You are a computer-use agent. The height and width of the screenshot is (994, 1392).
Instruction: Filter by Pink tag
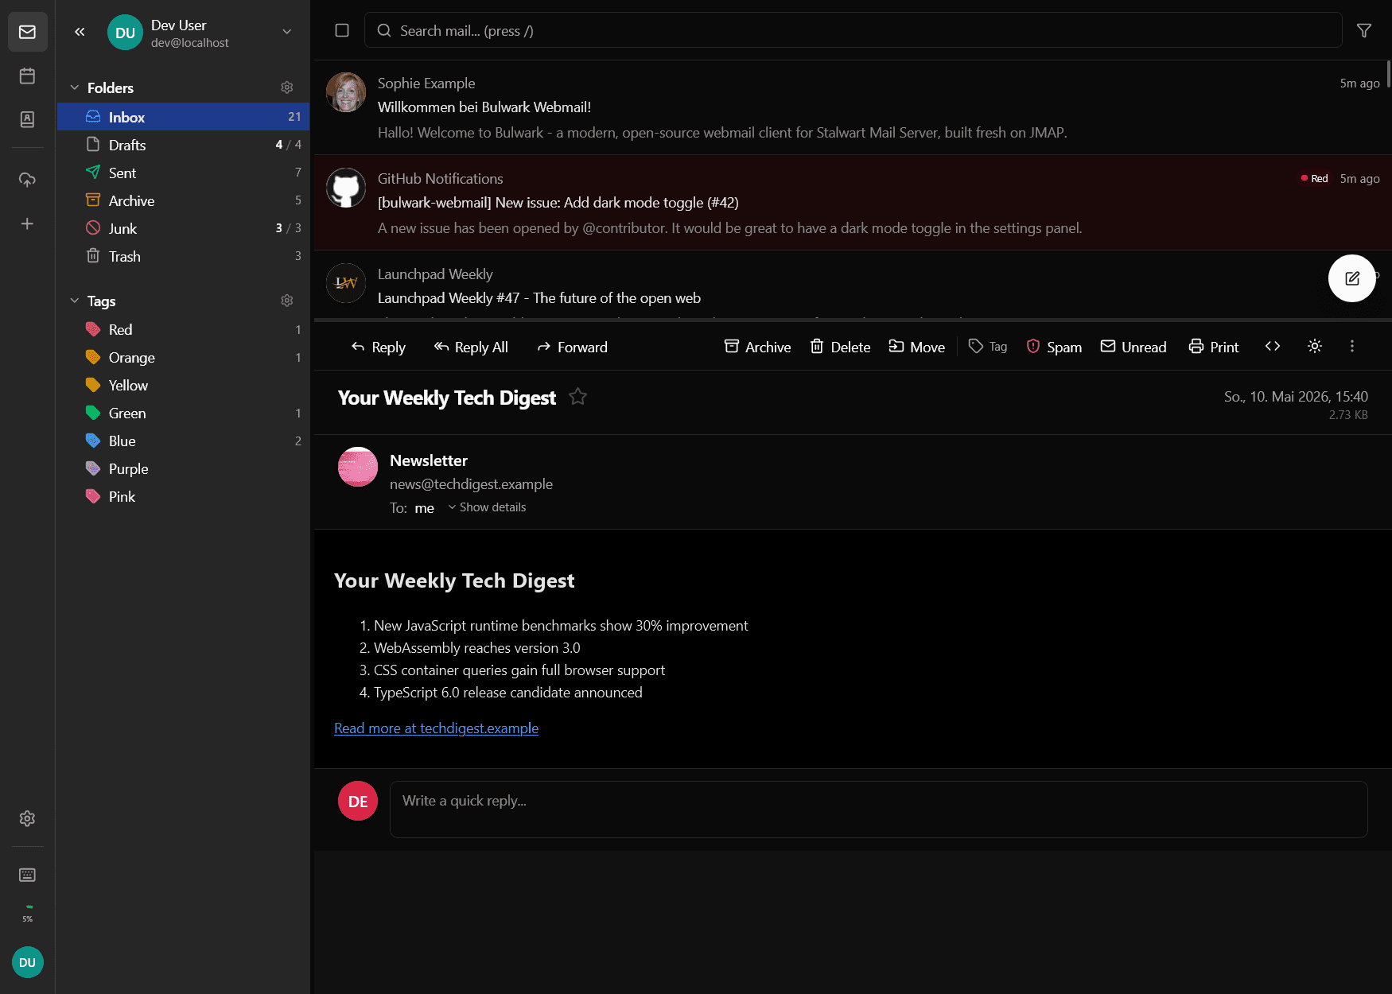point(183,496)
